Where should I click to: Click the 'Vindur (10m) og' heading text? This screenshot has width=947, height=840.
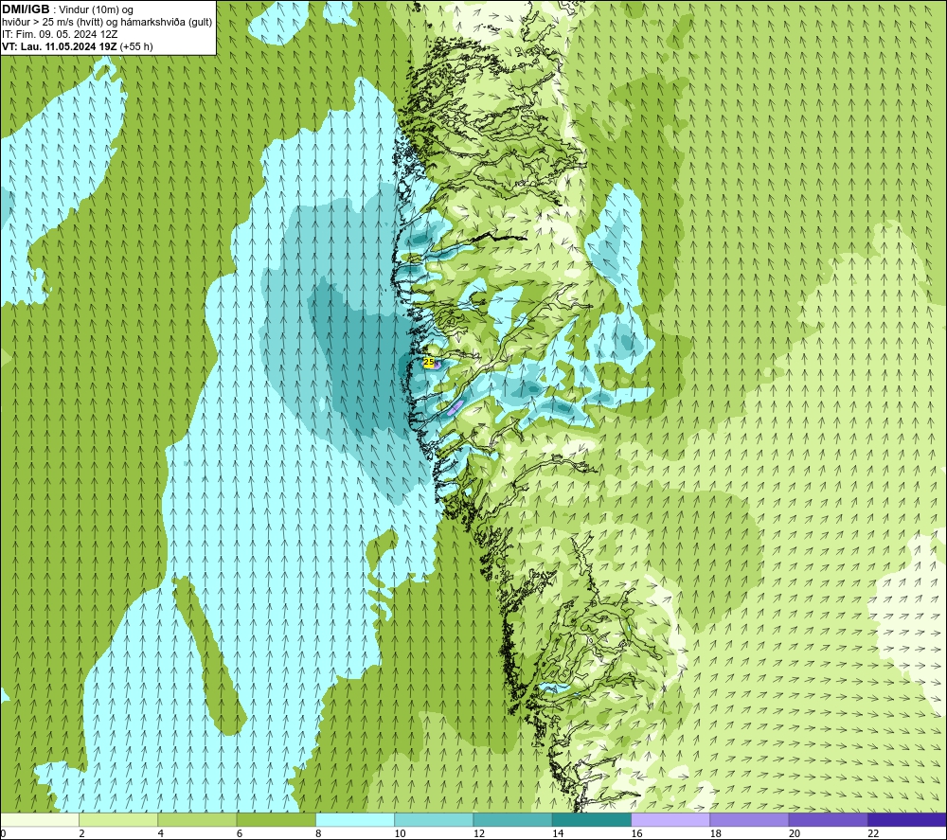tap(96, 10)
